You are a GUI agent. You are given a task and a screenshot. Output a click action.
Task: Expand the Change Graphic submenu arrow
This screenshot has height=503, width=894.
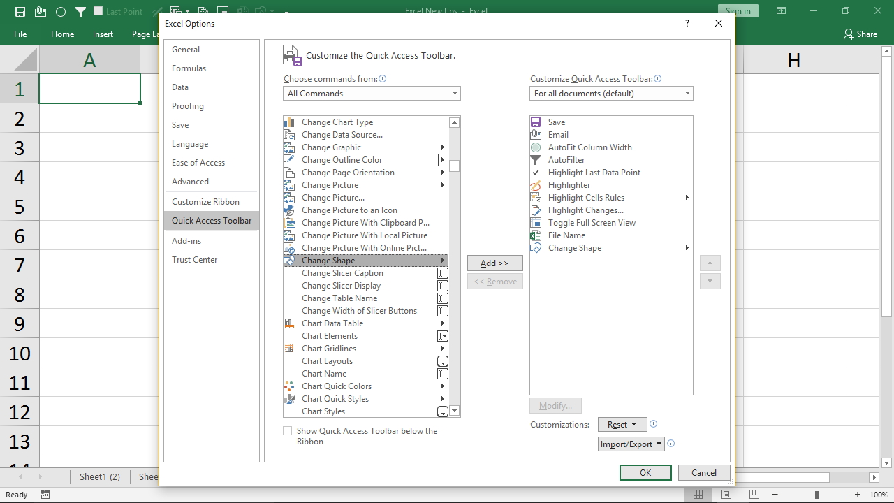point(443,147)
